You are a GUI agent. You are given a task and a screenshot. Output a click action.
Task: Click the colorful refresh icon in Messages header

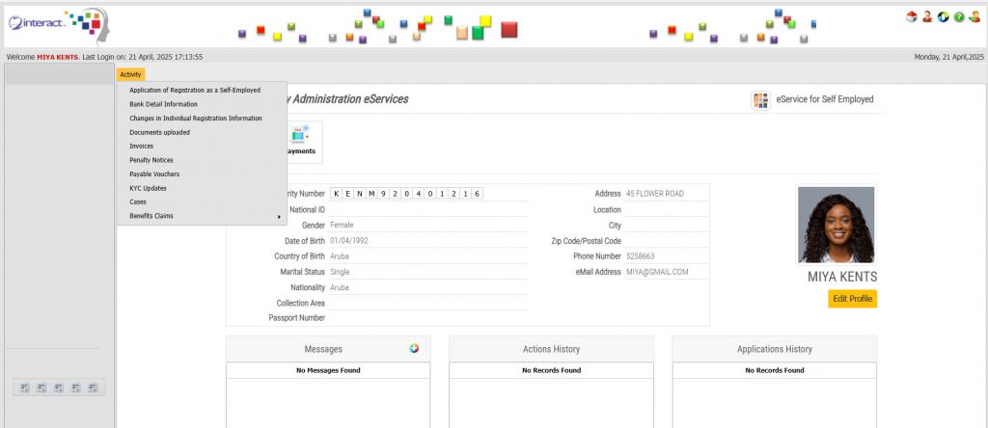413,349
